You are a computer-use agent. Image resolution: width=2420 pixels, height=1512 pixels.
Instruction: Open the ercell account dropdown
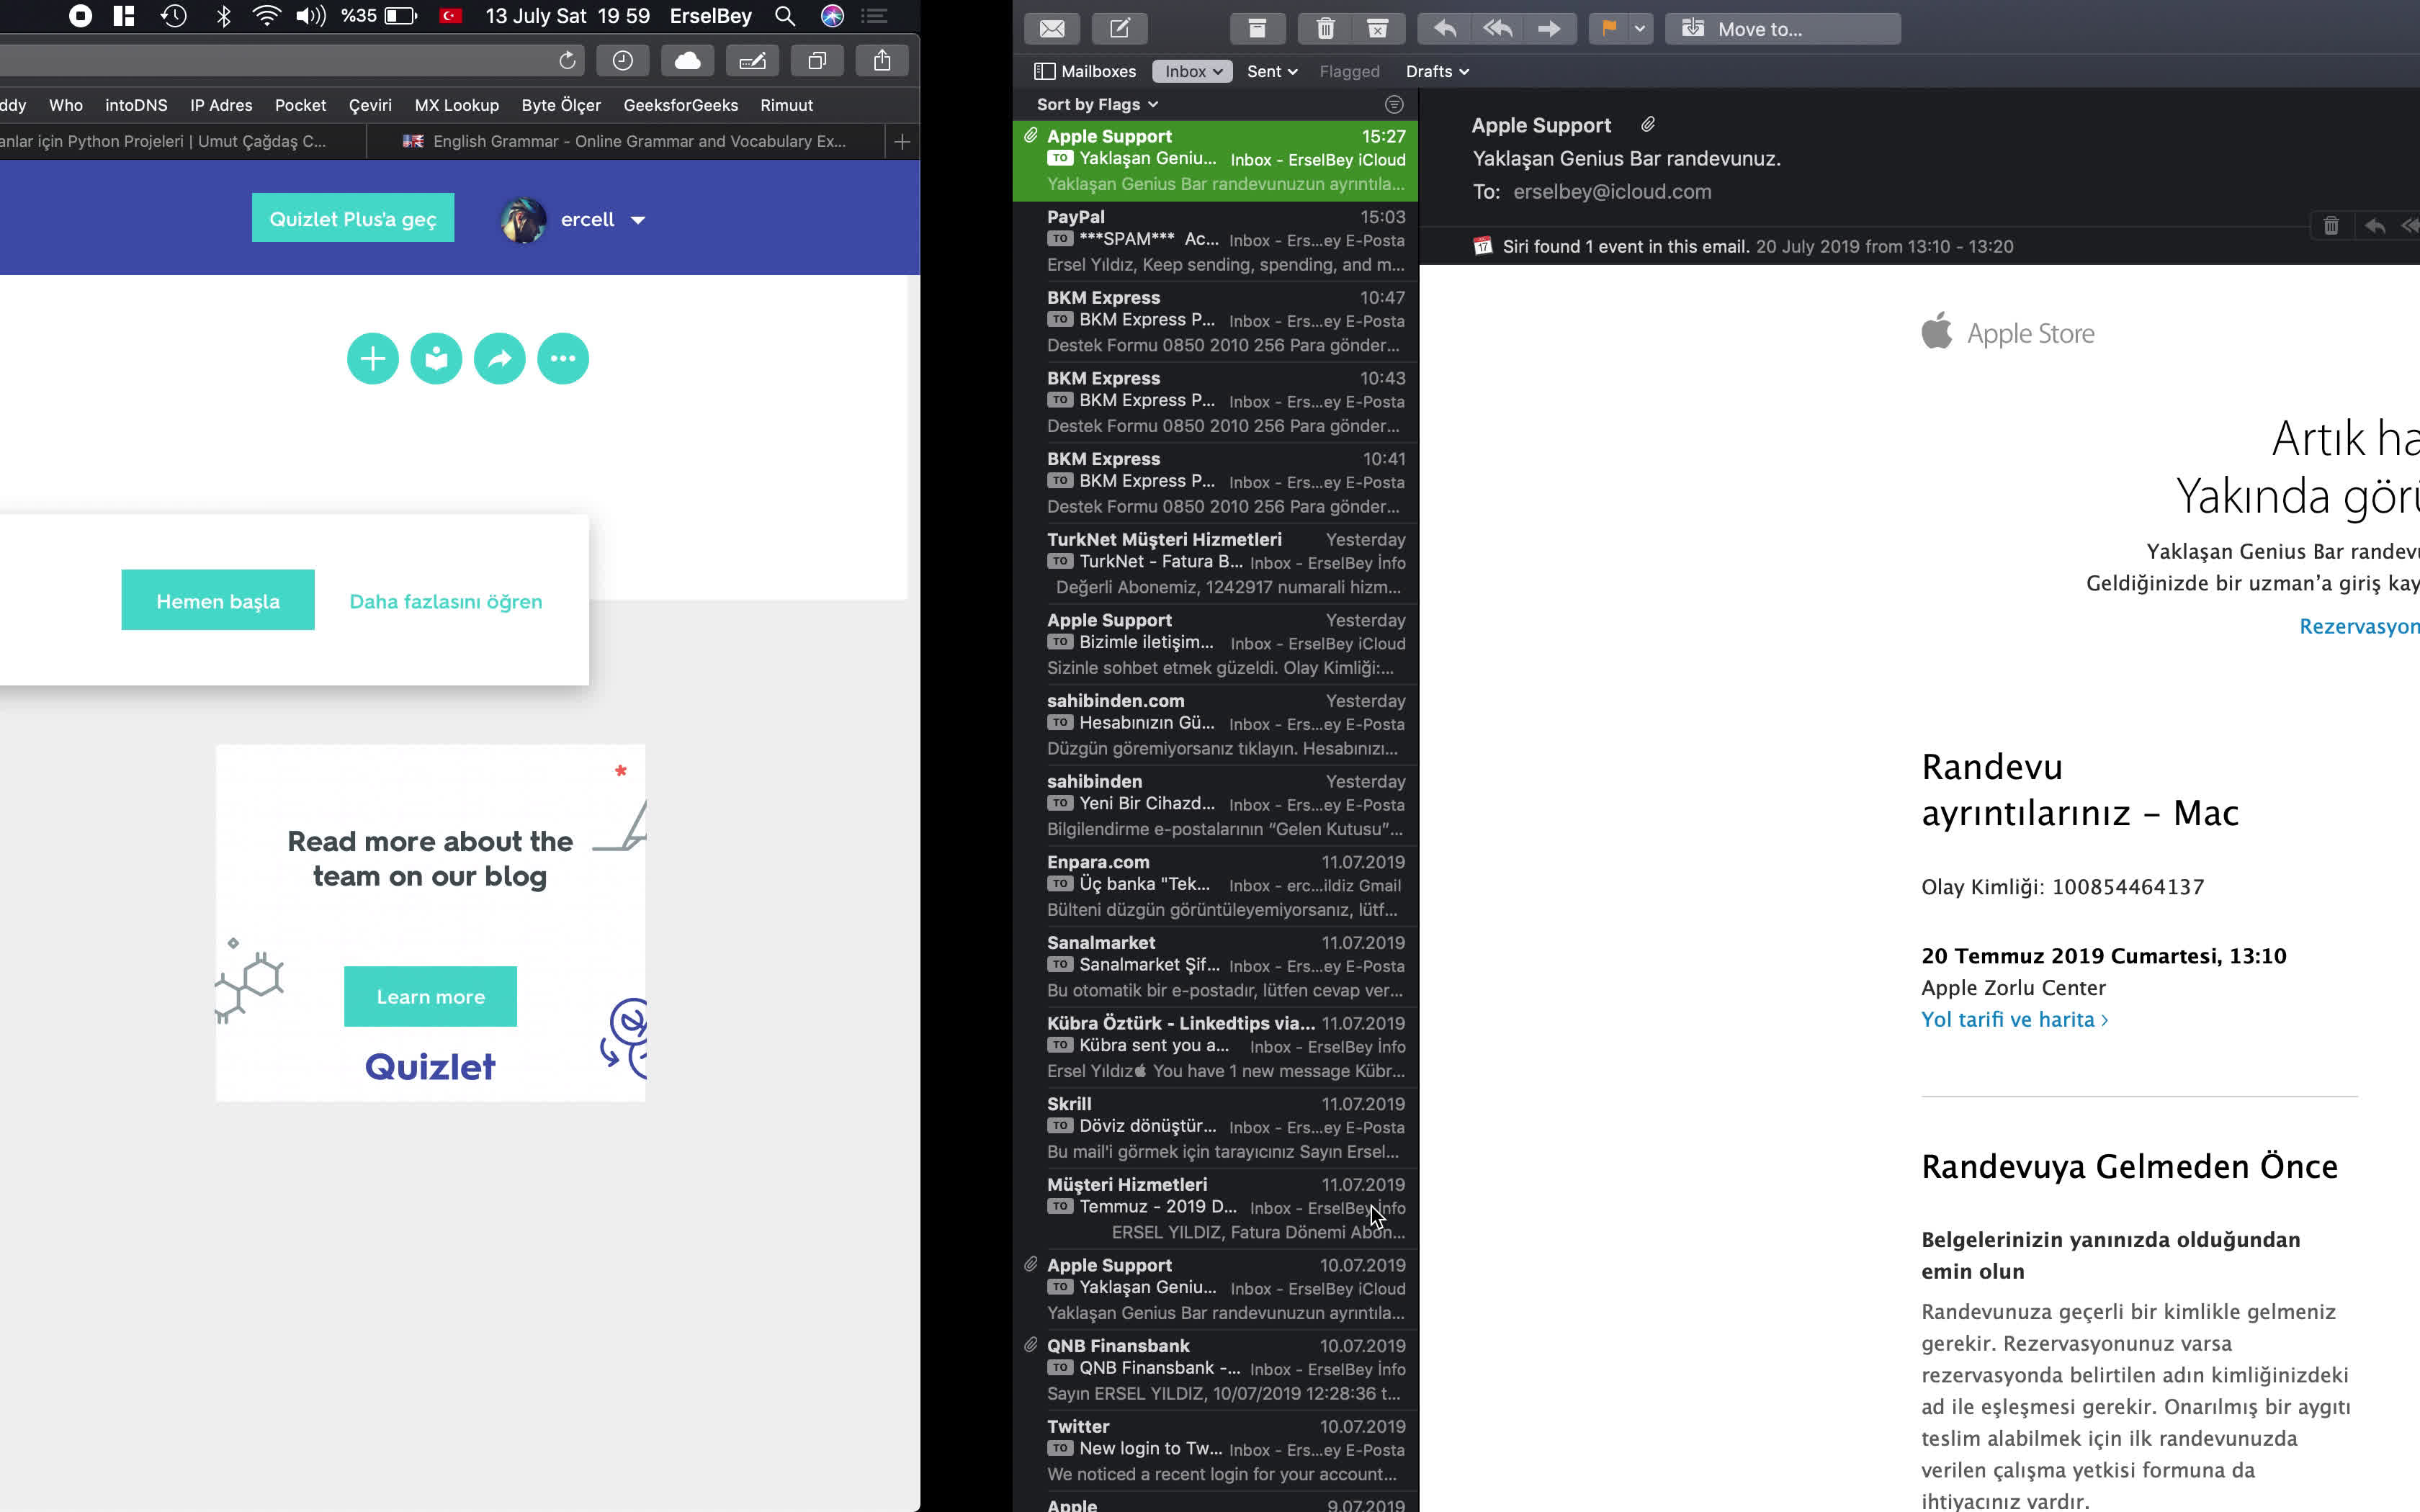638,220
